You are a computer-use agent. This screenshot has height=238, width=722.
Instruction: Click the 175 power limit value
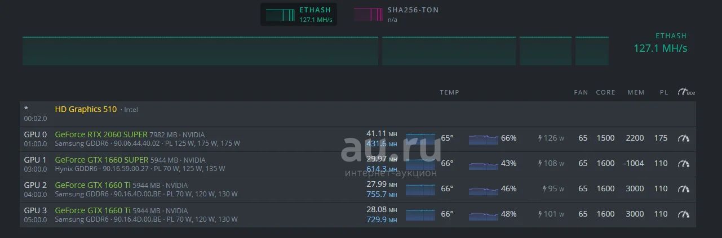click(661, 138)
